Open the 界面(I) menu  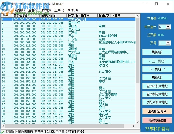[46, 10]
